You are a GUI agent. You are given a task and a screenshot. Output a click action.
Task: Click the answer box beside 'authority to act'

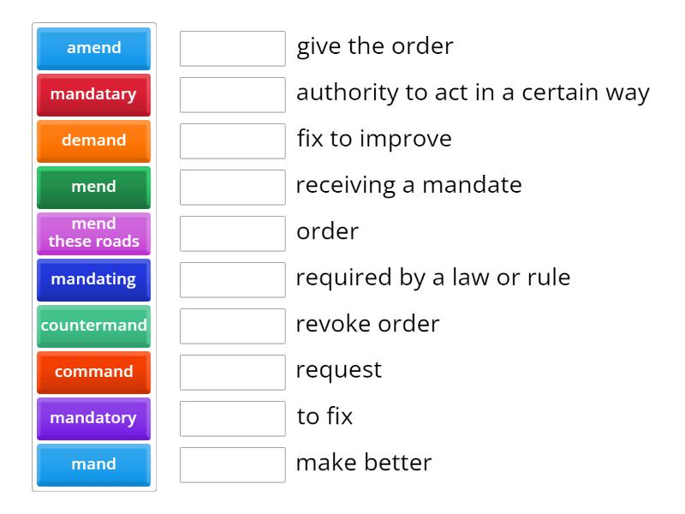tap(232, 94)
